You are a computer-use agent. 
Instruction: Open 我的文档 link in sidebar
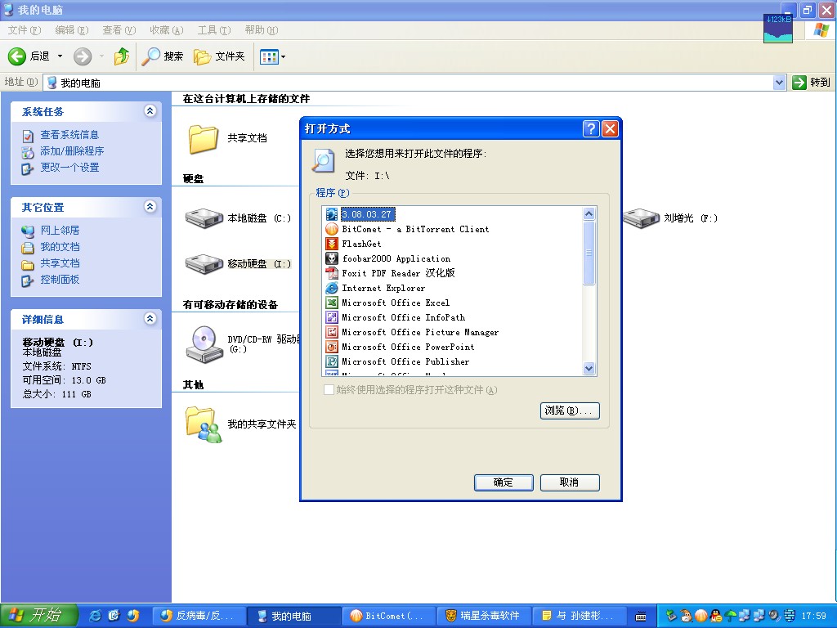(60, 247)
